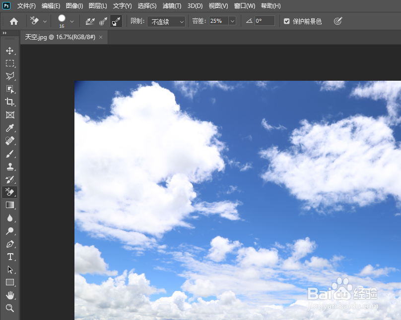Screen dimensions: 401x320
Task: Enable Sampling Continuous option
Action: (90, 21)
